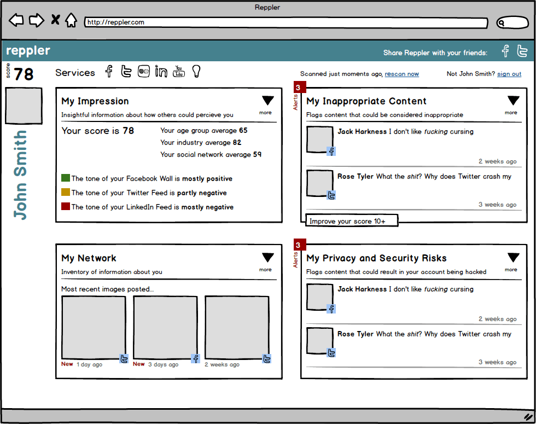Open Jack Harkness avatar in Inappropriate Content
This screenshot has height=424, width=536.
(x=319, y=139)
